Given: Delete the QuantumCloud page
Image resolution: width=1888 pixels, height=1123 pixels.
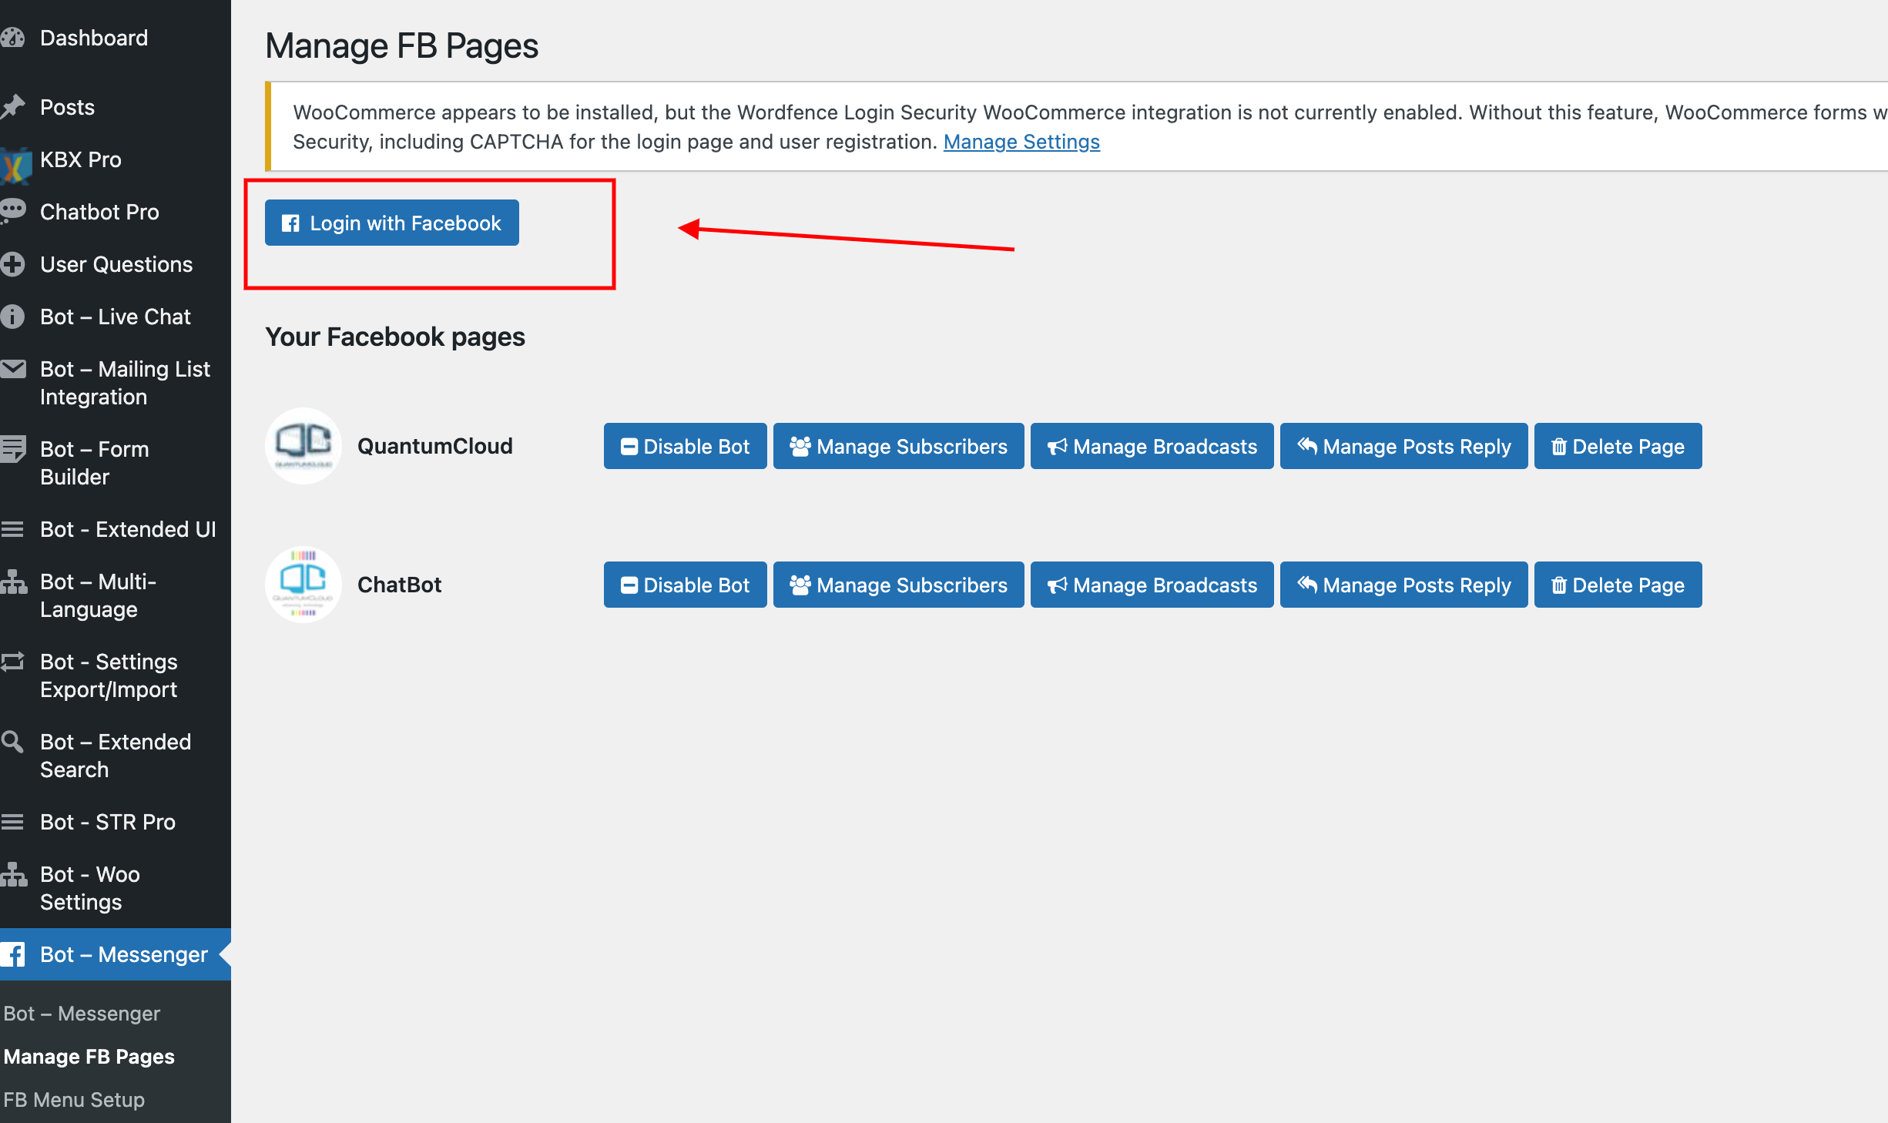Looking at the screenshot, I should click(1618, 446).
